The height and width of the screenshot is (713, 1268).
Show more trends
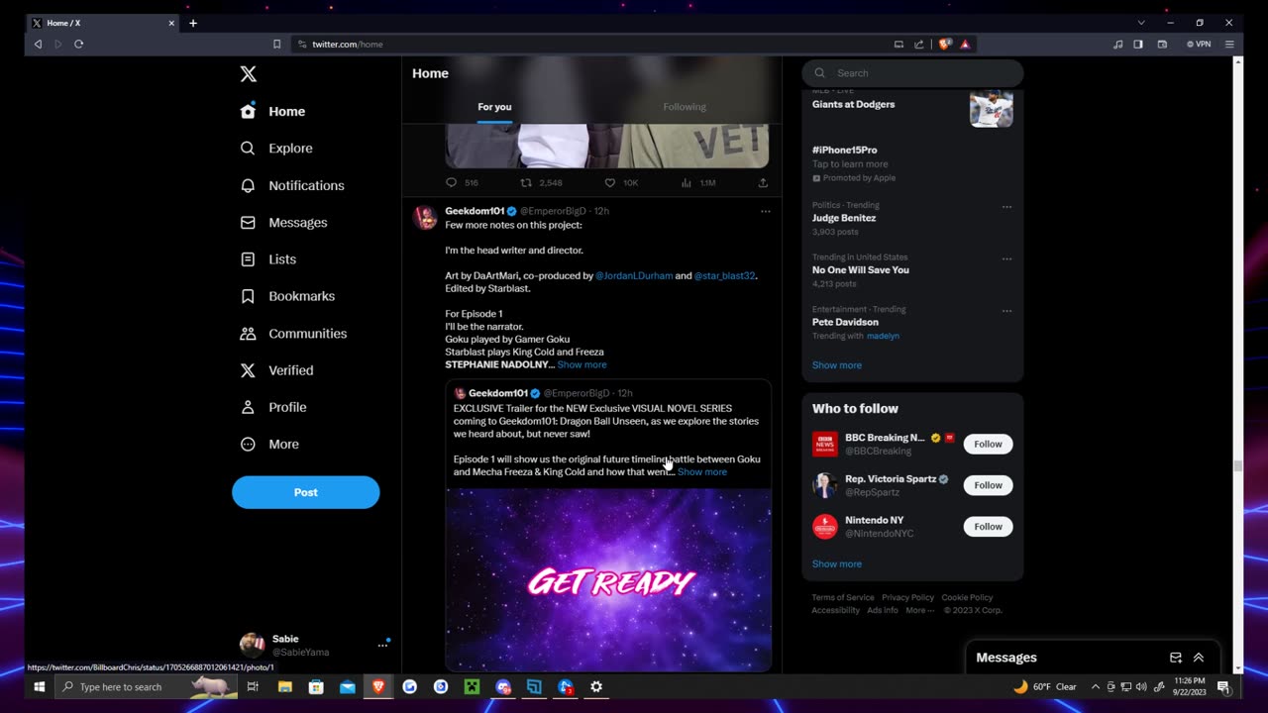tap(837, 365)
